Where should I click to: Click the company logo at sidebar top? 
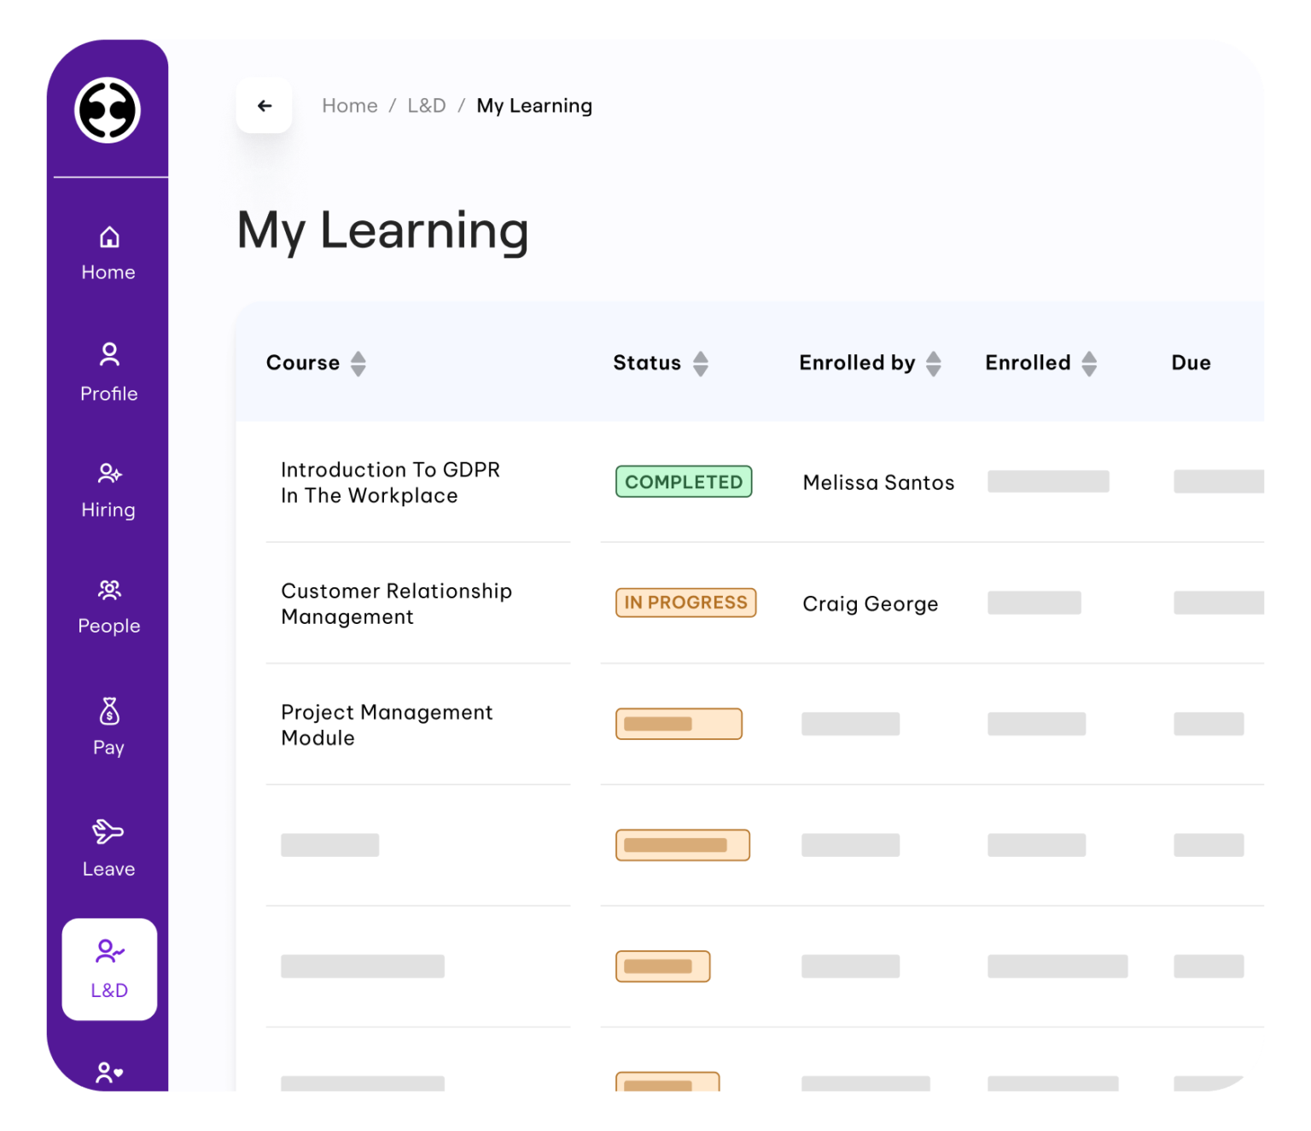[x=108, y=109]
